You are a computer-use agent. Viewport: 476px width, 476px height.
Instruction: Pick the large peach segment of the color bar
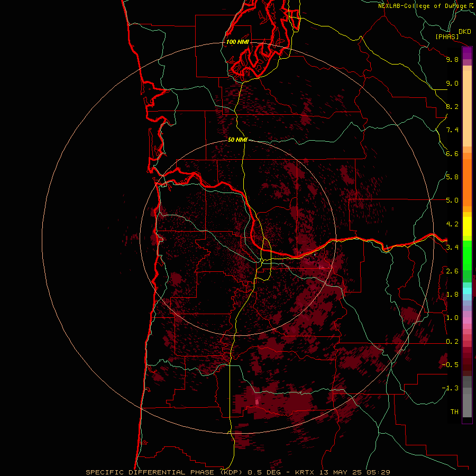[467, 108]
